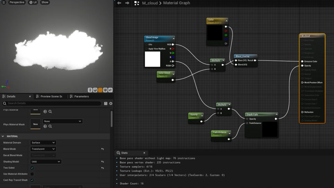Open the Details property matrix grid icon
Image resolution: width=334 pixels, height=188 pixels.
click(x=106, y=103)
